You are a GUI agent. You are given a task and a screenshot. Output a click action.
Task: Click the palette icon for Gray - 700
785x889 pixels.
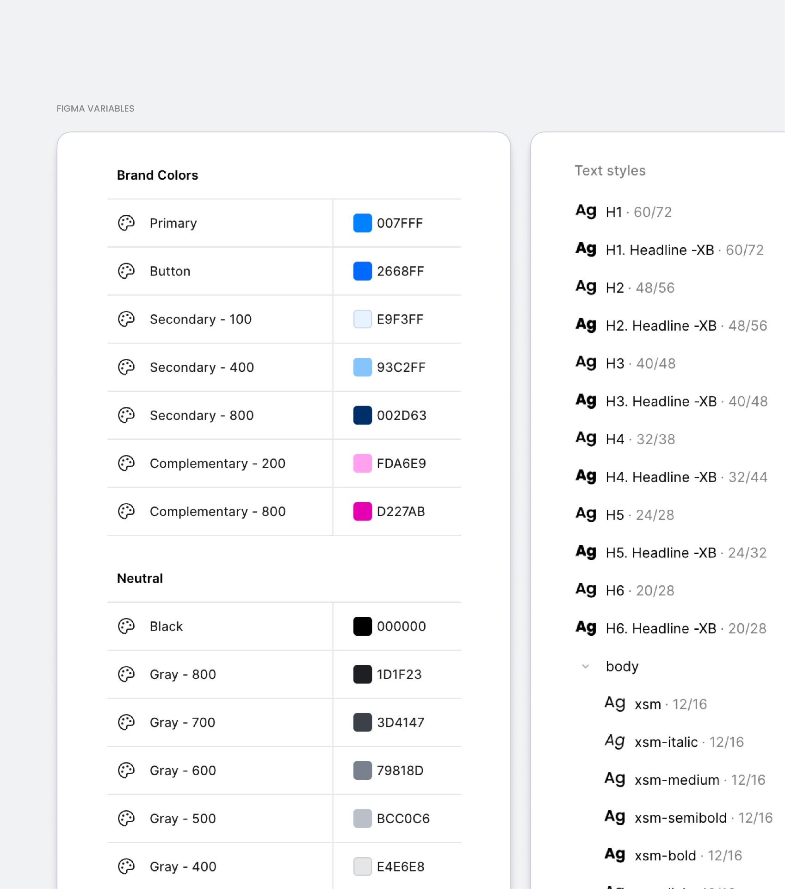pos(126,722)
